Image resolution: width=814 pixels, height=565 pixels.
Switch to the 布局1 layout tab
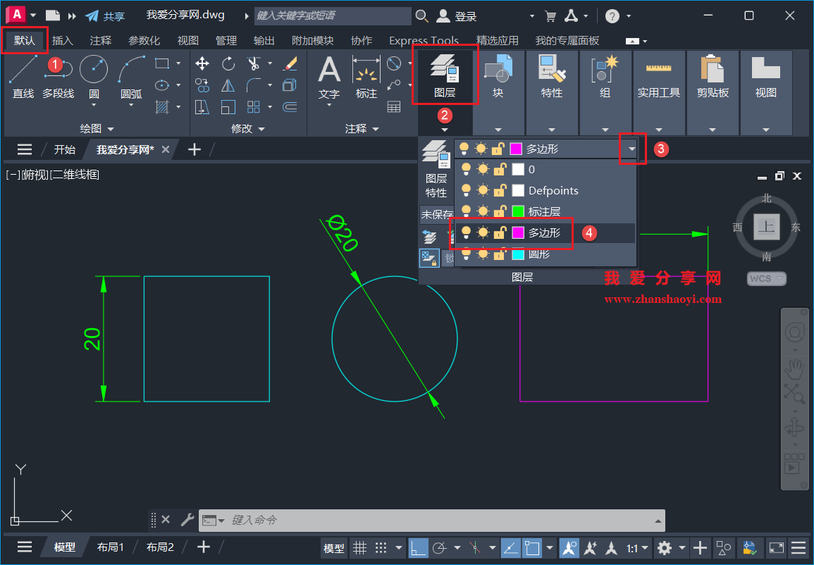(111, 547)
